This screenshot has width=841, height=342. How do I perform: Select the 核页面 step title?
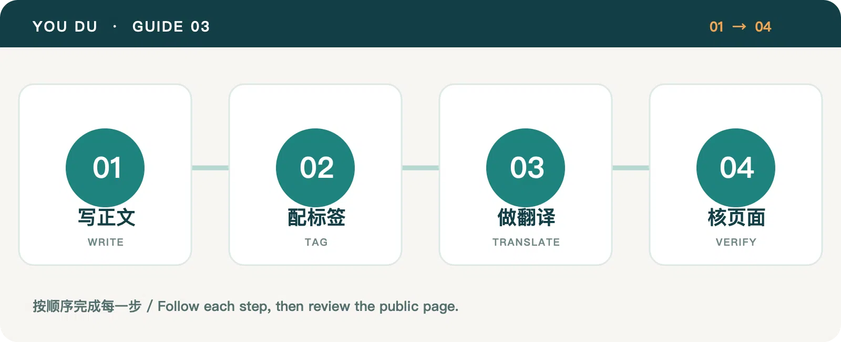(x=736, y=217)
